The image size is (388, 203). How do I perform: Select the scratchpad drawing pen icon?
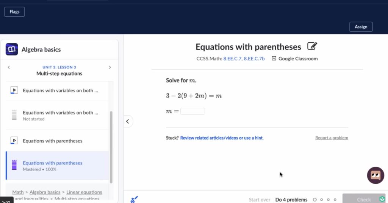point(134,199)
